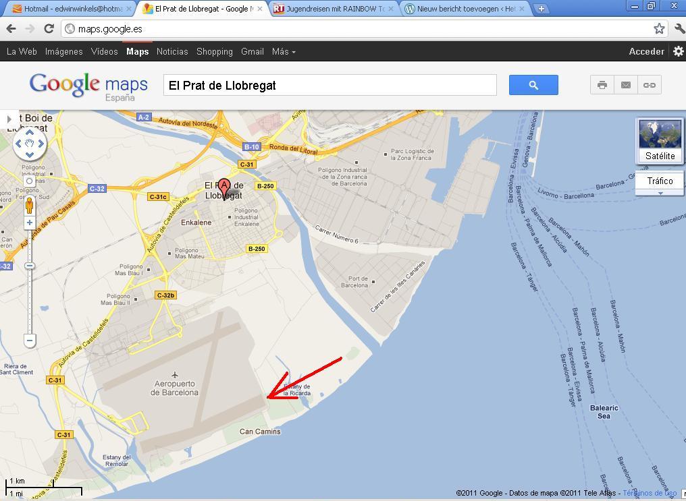
Task: Click the print map icon
Action: coord(602,85)
